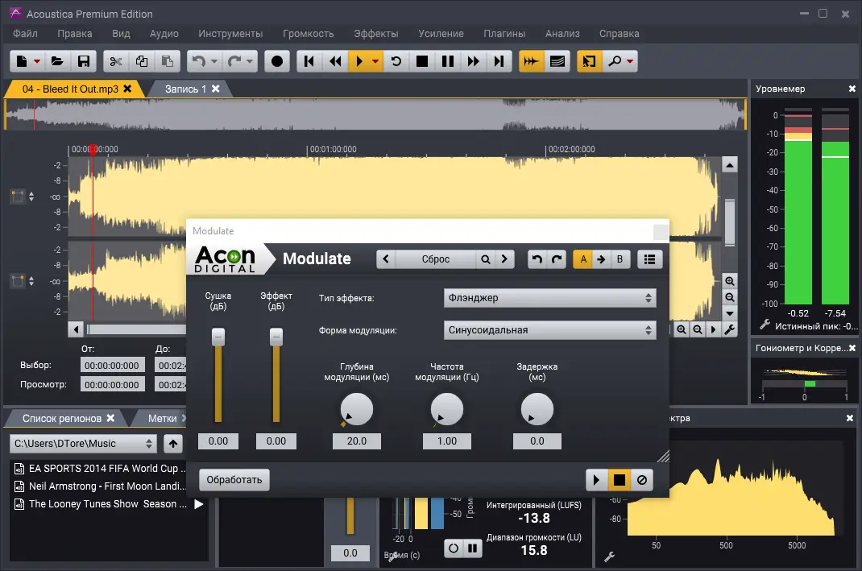Undo change in Modulate plugin
Image resolution: width=862 pixels, height=571 pixels.
pos(537,259)
